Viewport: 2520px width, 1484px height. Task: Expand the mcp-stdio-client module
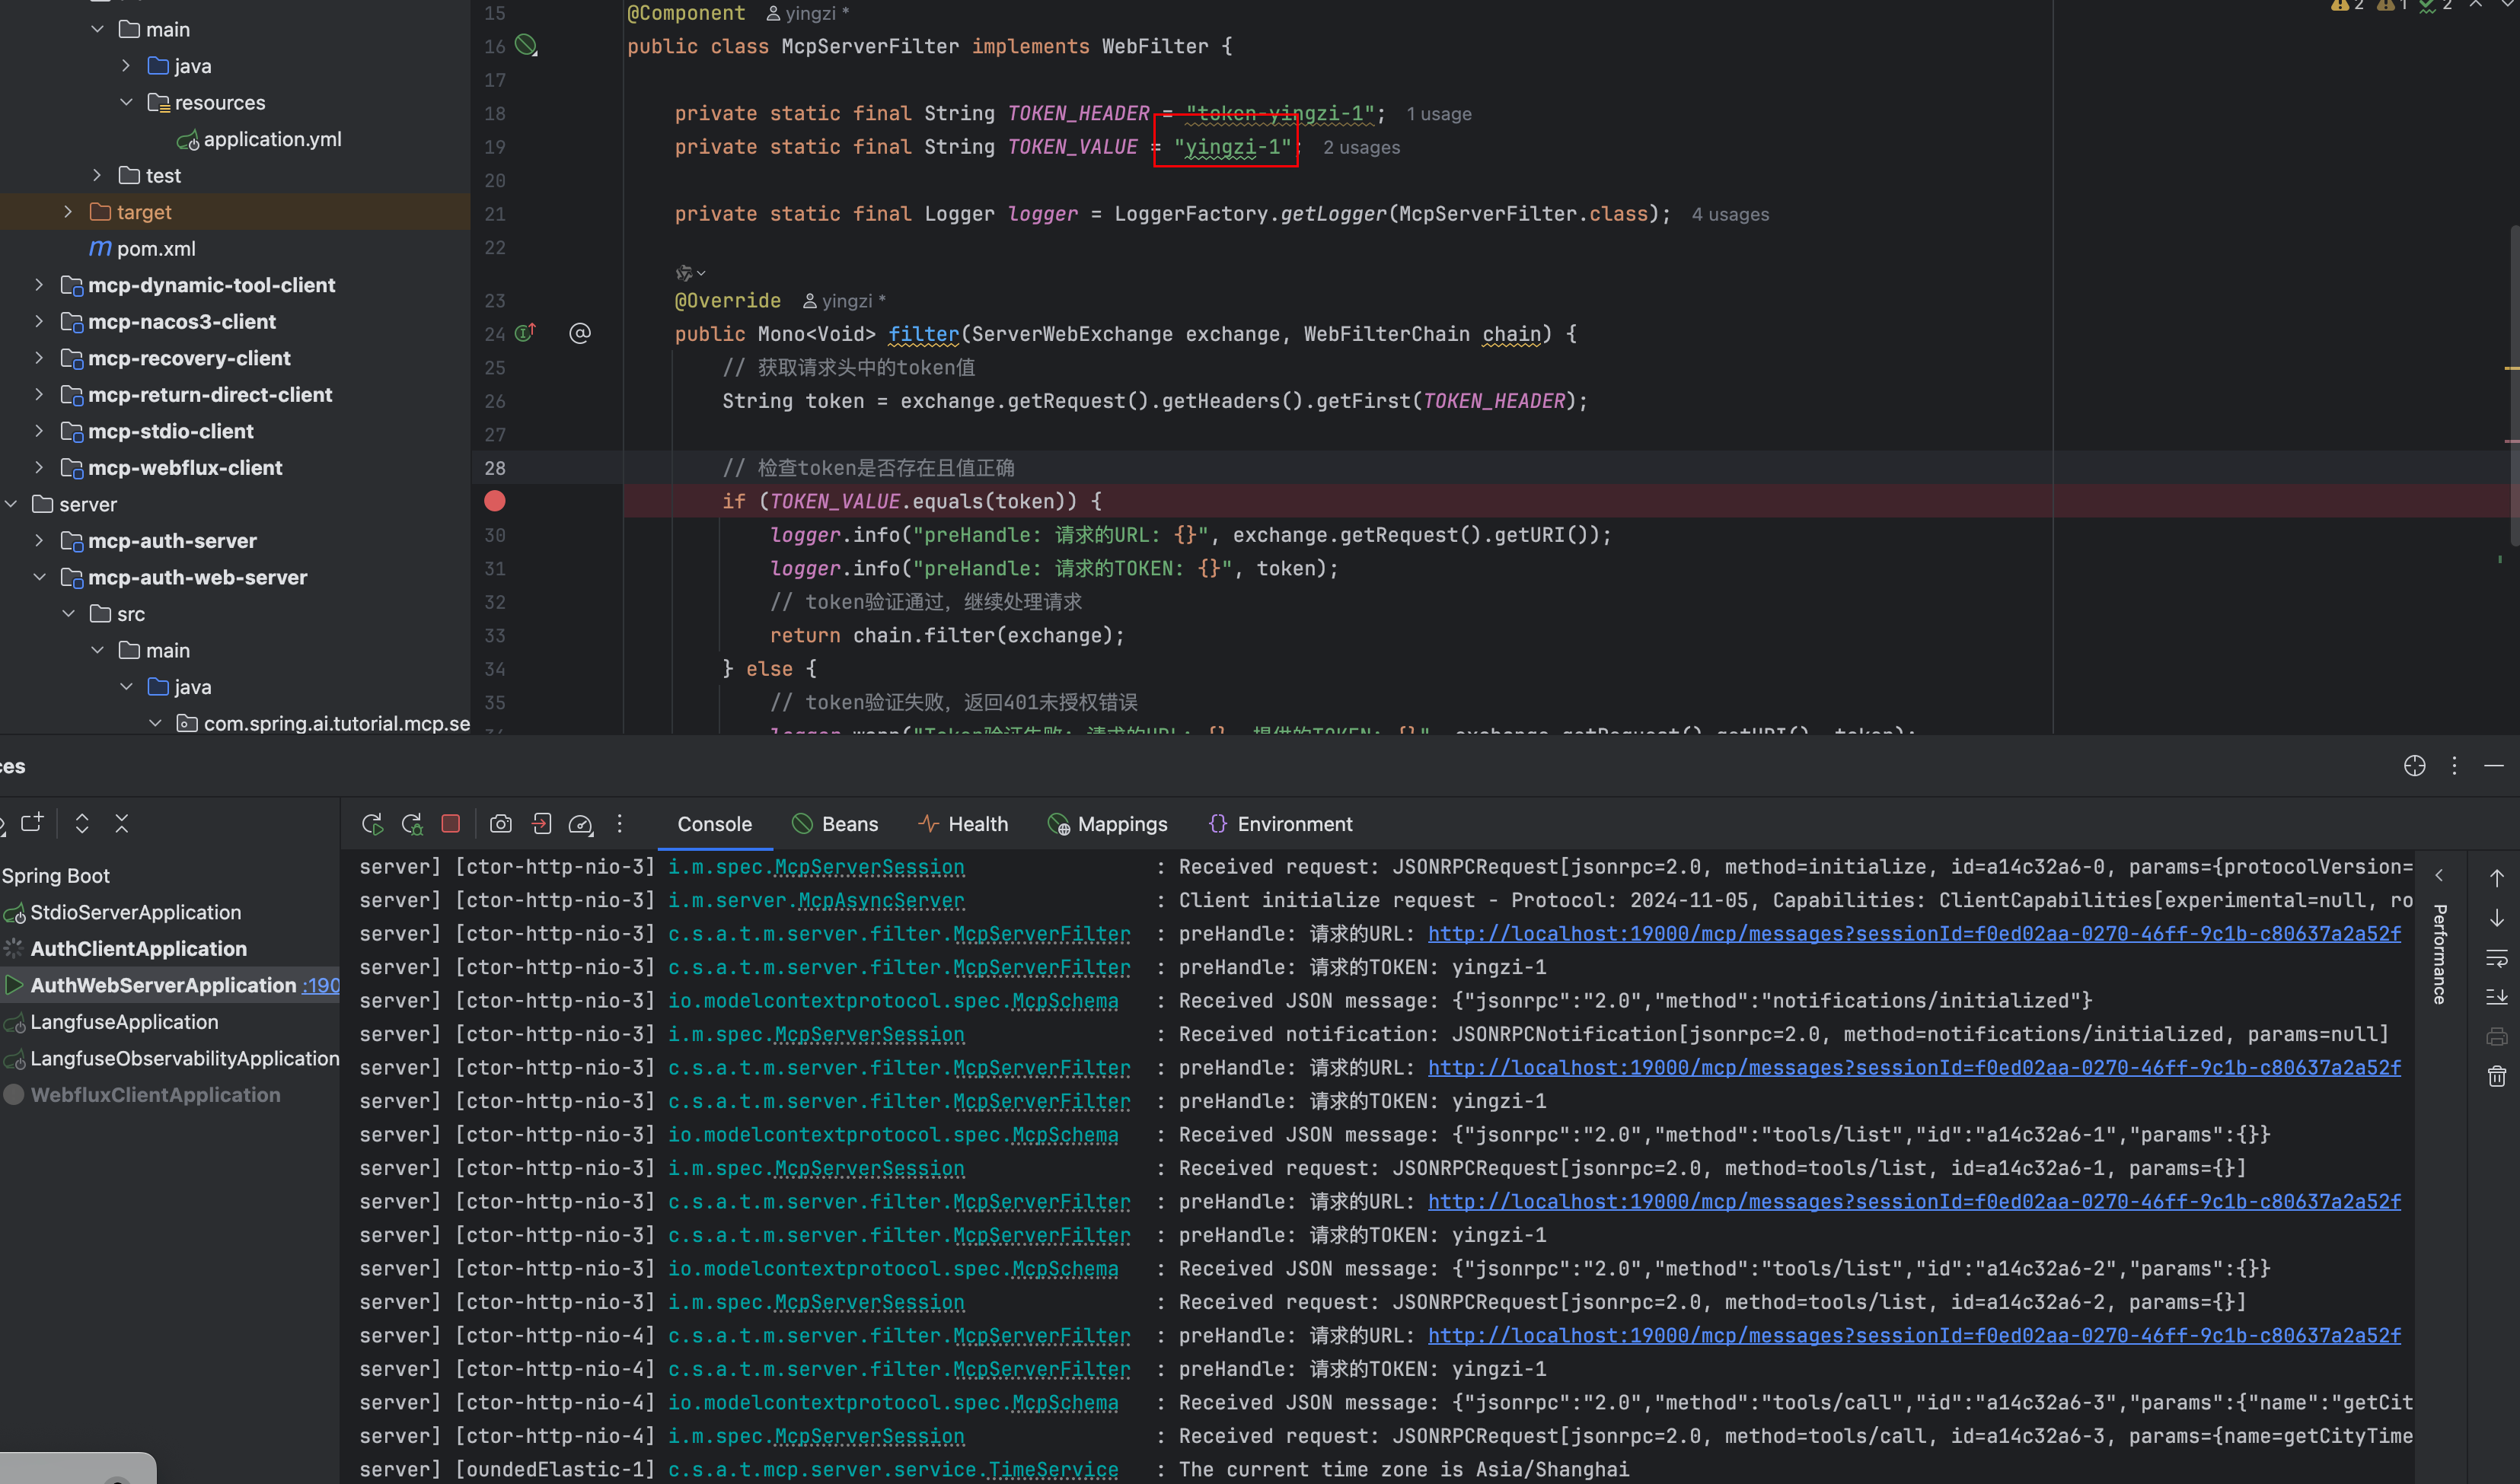coord(39,431)
